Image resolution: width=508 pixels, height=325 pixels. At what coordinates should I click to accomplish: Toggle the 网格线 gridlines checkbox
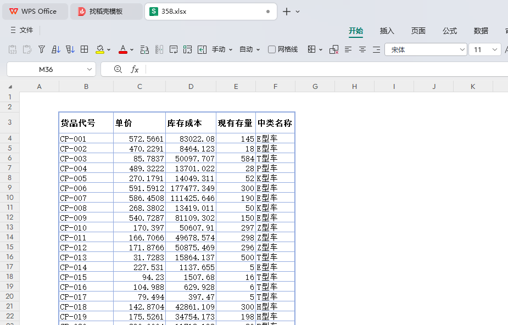point(272,49)
